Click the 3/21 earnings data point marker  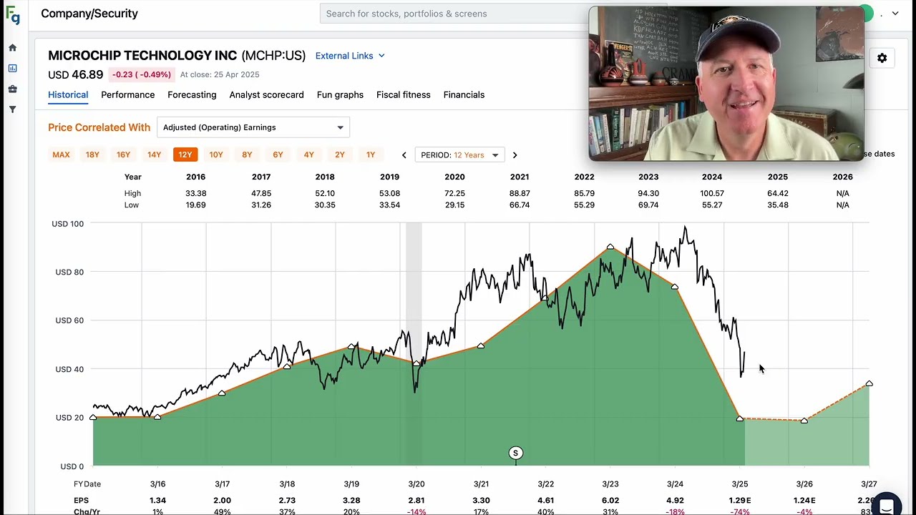coord(481,346)
